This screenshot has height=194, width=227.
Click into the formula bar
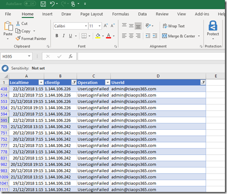151,56
